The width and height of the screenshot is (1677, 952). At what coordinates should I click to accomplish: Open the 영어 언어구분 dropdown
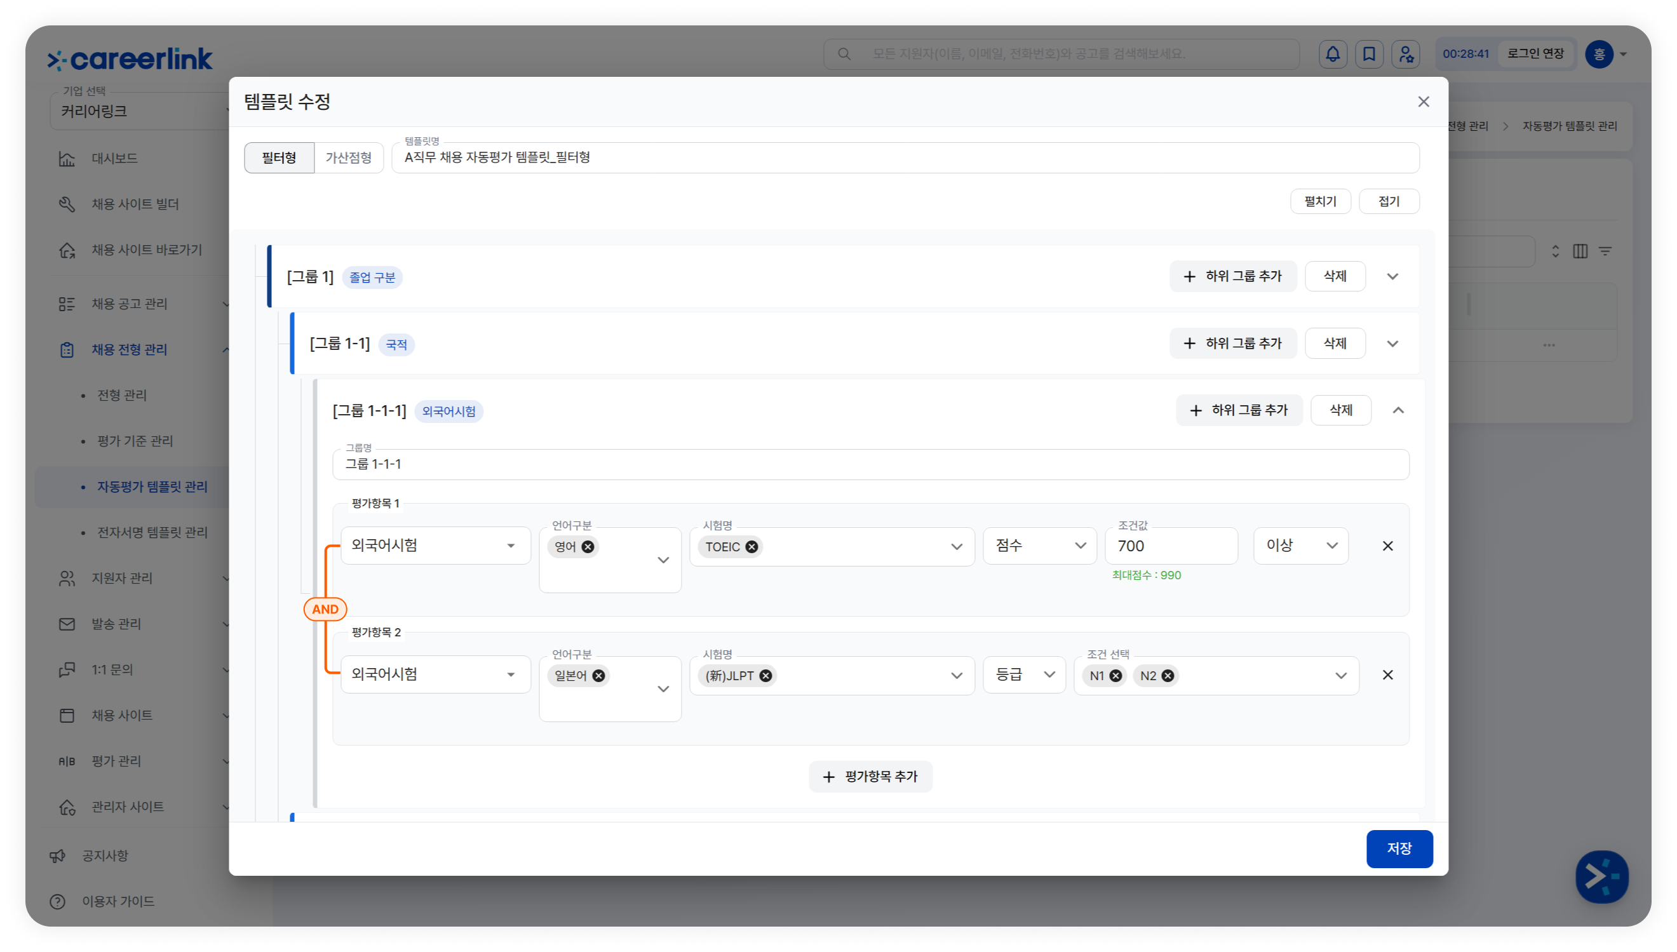click(610, 560)
